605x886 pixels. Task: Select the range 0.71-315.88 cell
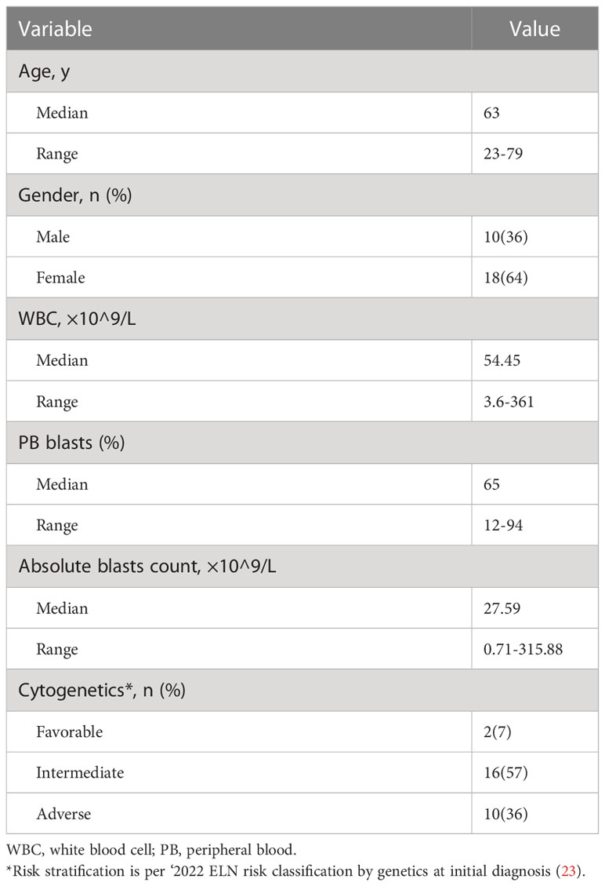tap(534, 649)
